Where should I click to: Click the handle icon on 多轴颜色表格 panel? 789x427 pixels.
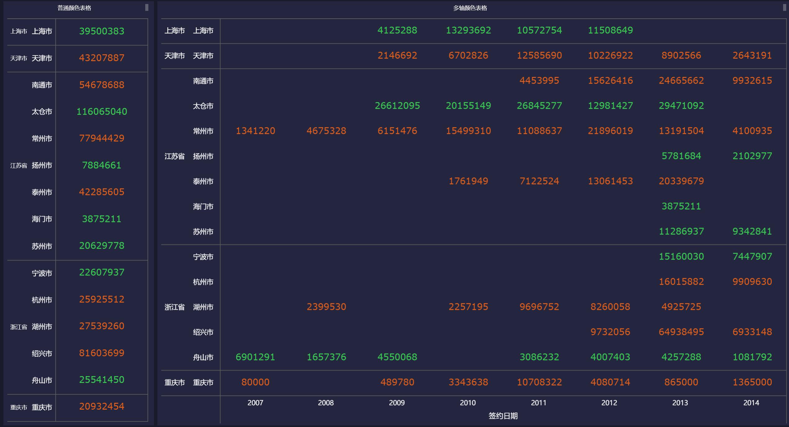coord(785,7)
